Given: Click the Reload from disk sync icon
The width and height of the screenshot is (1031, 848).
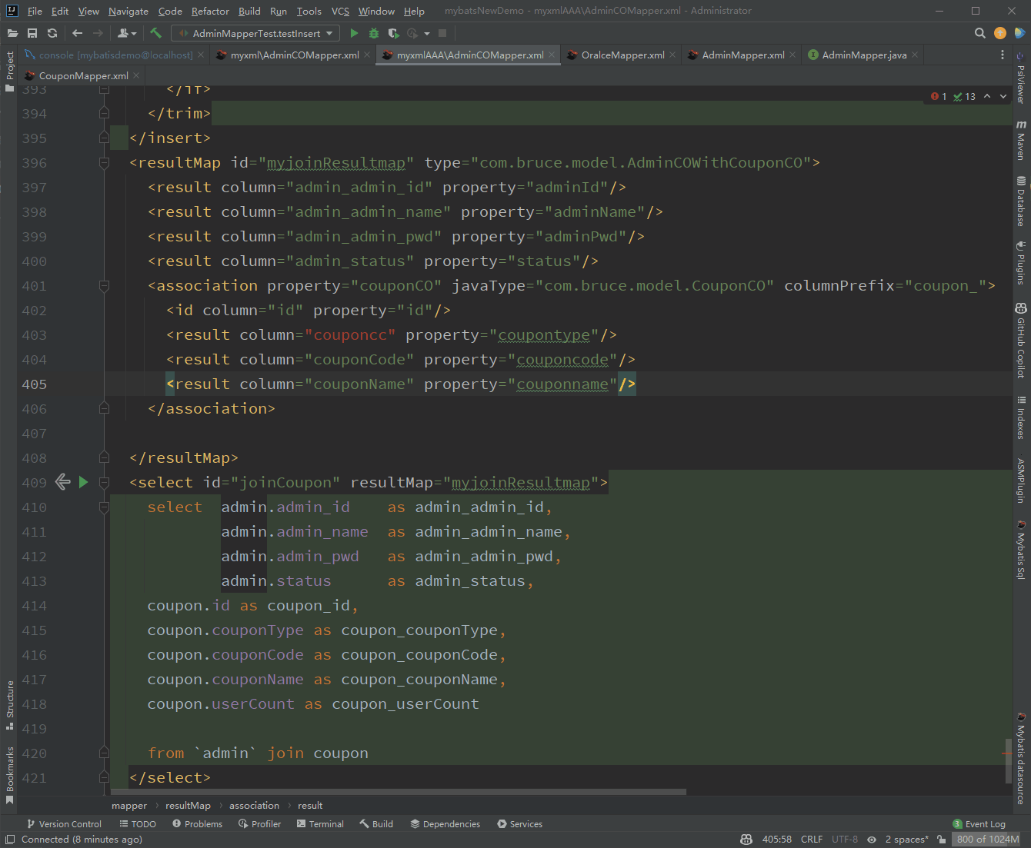Looking at the screenshot, I should point(52,33).
